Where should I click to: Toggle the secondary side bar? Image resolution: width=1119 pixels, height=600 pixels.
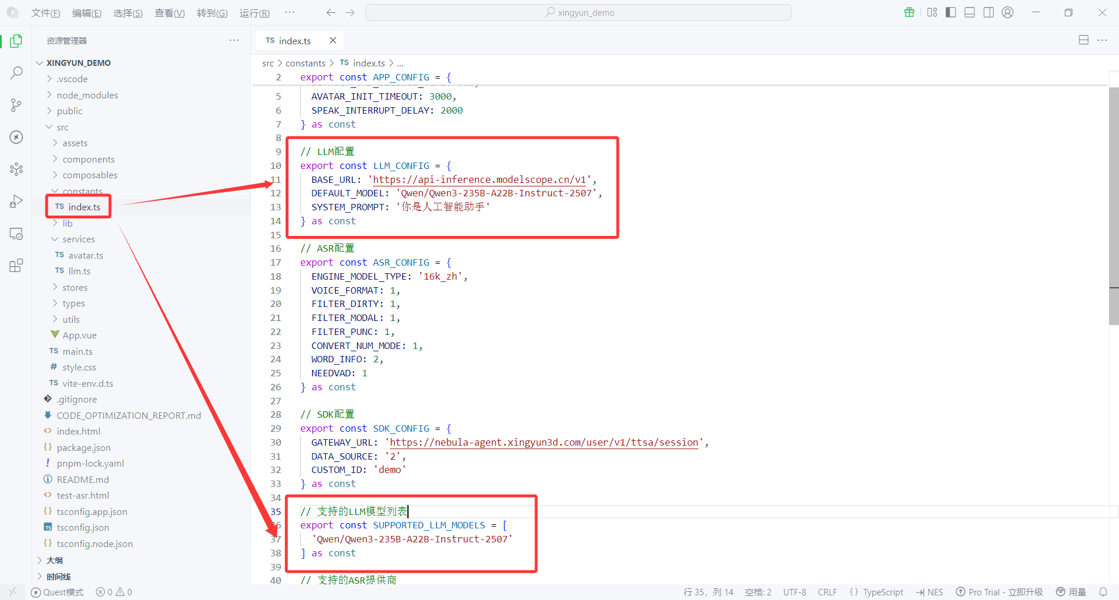tap(988, 12)
